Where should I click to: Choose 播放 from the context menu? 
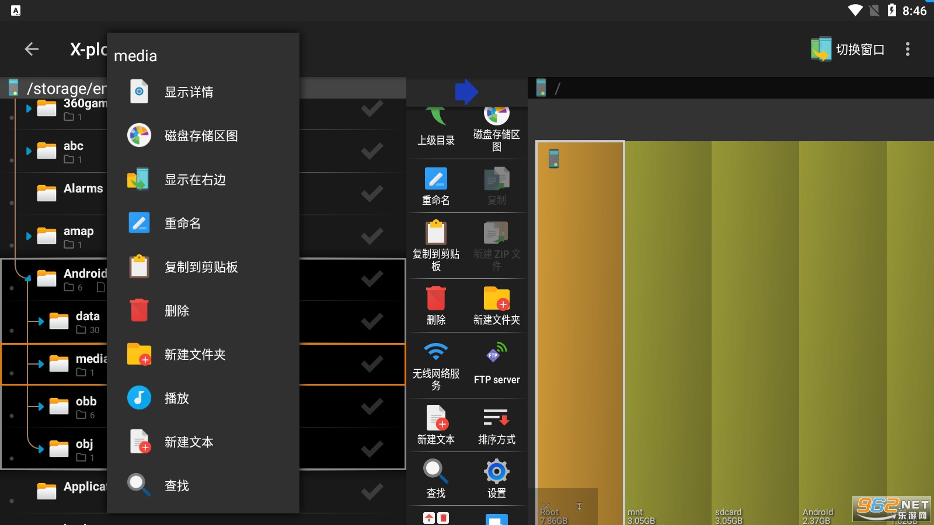pos(203,398)
